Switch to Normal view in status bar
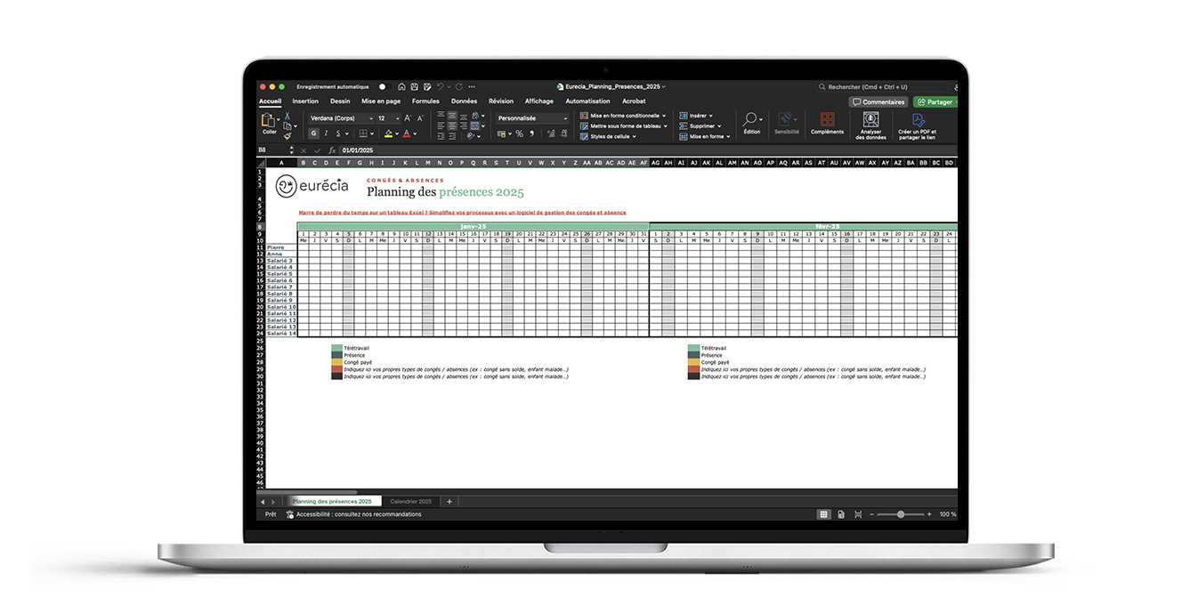1190x606 pixels. point(824,514)
